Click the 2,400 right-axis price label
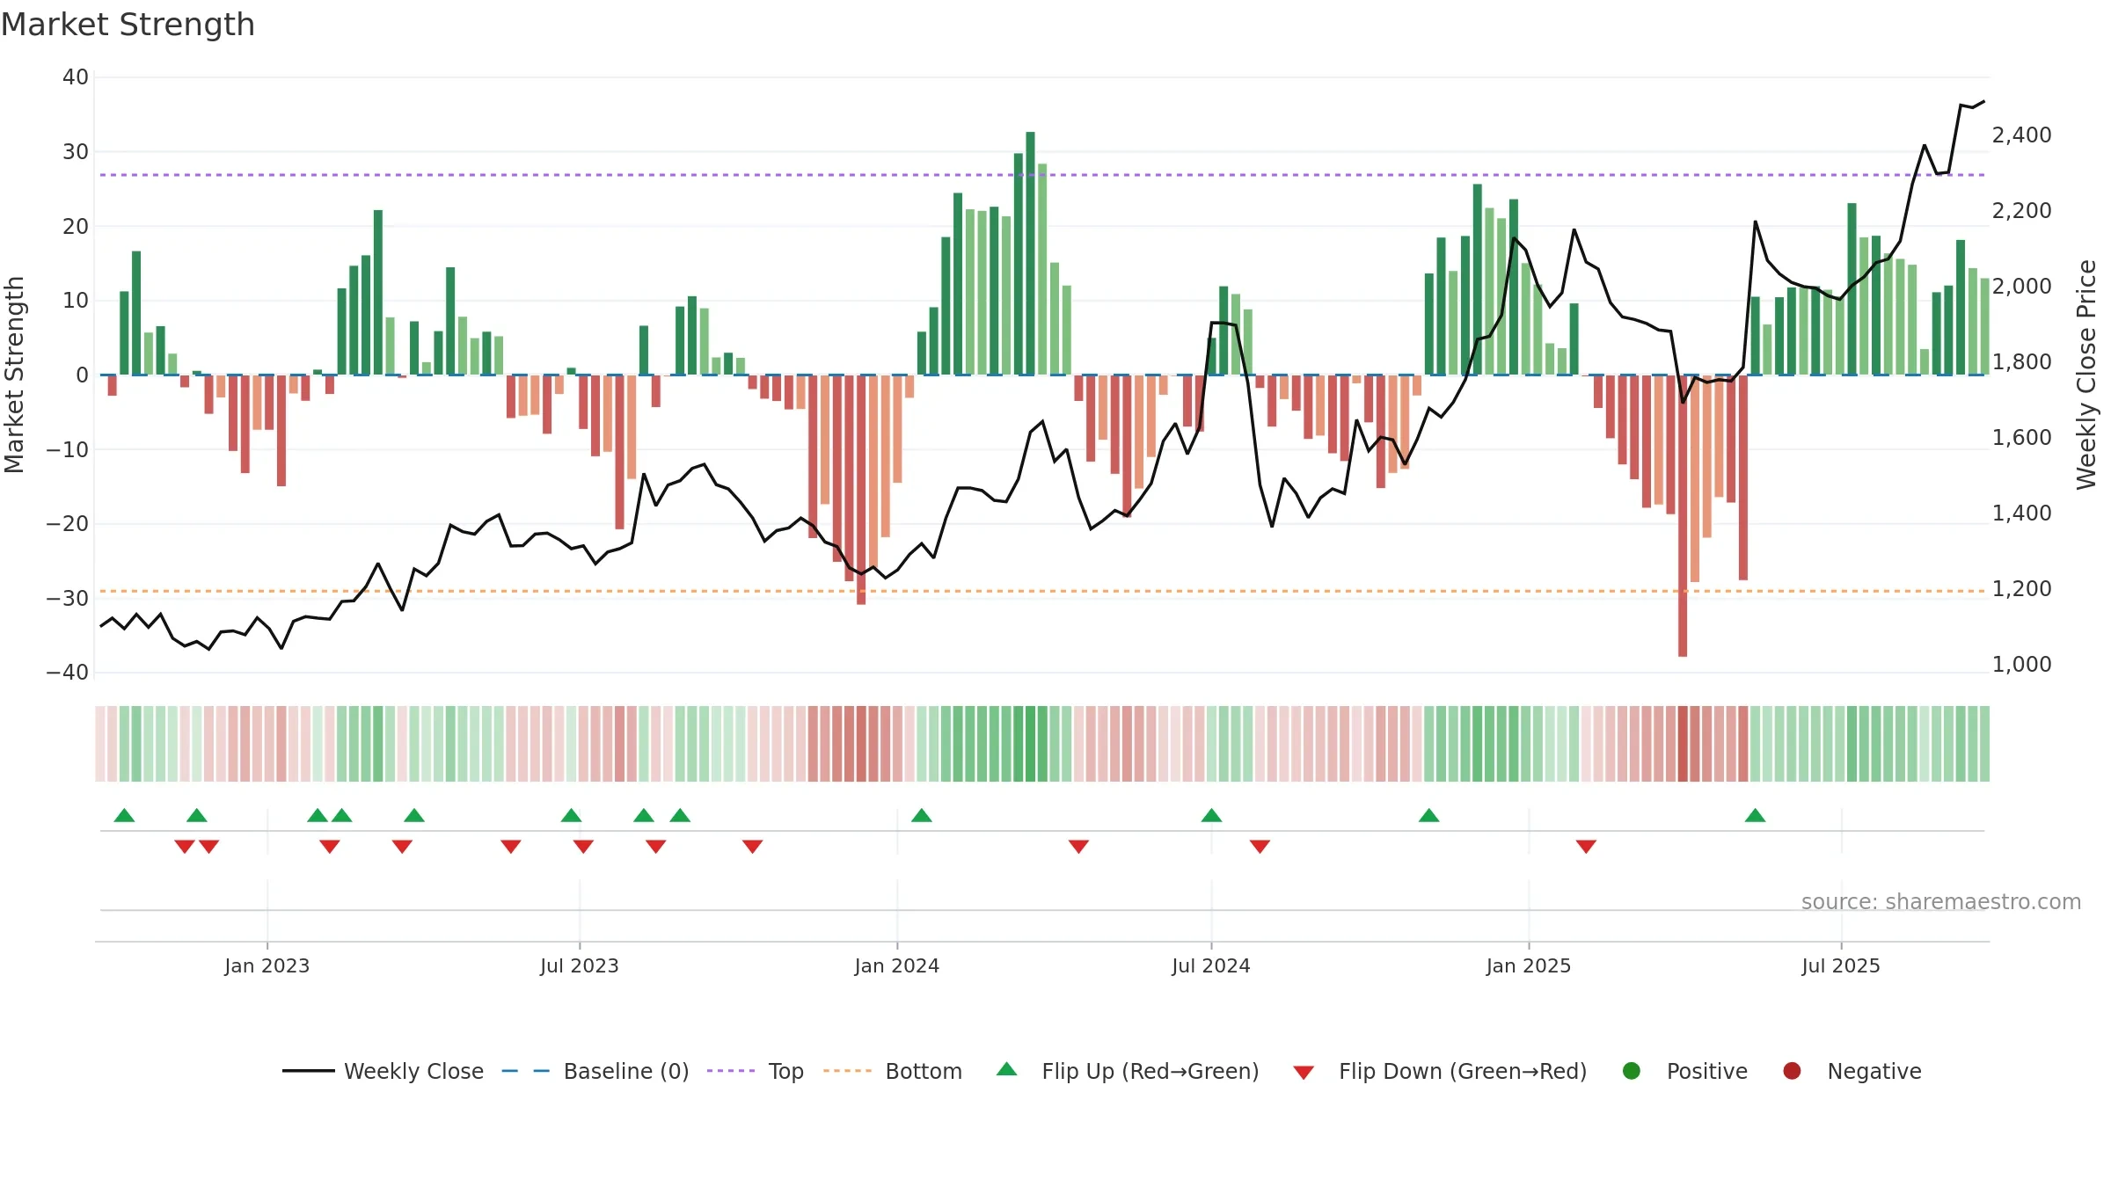Screen dimensions: 2111x1187 tap(2021, 135)
